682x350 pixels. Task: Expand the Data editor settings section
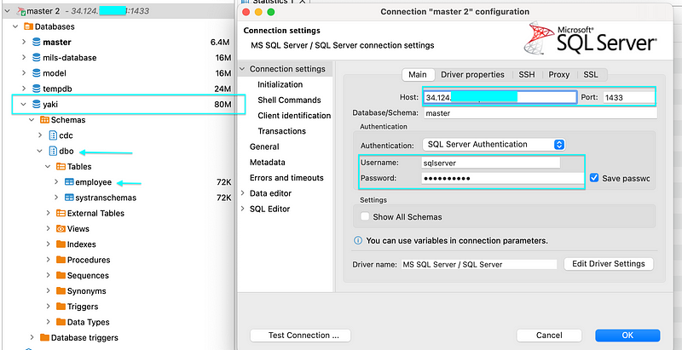click(x=243, y=193)
